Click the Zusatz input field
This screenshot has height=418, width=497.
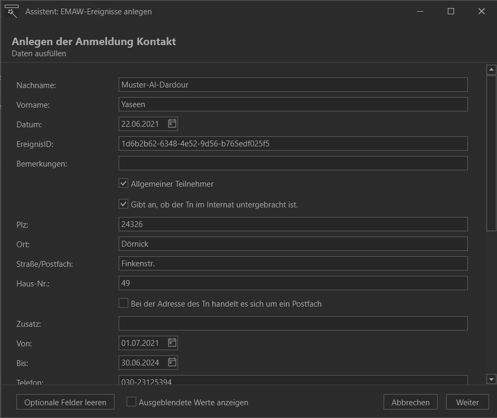[x=293, y=324]
